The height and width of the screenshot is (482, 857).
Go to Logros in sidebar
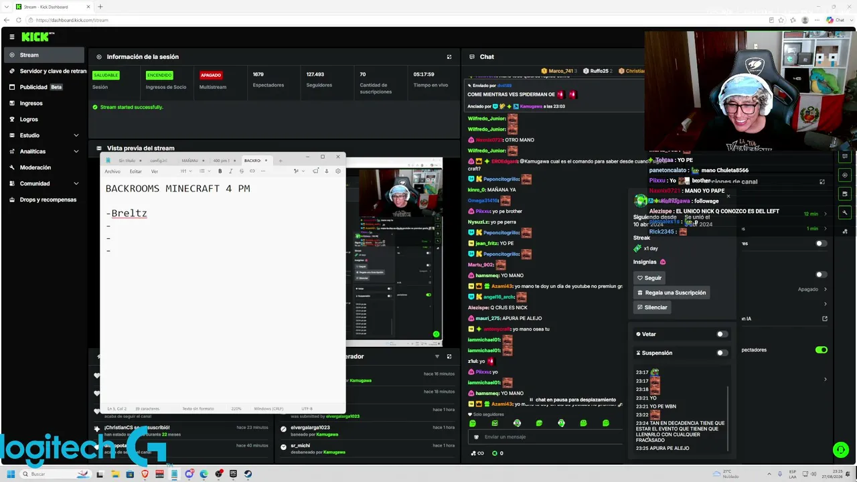[43, 119]
